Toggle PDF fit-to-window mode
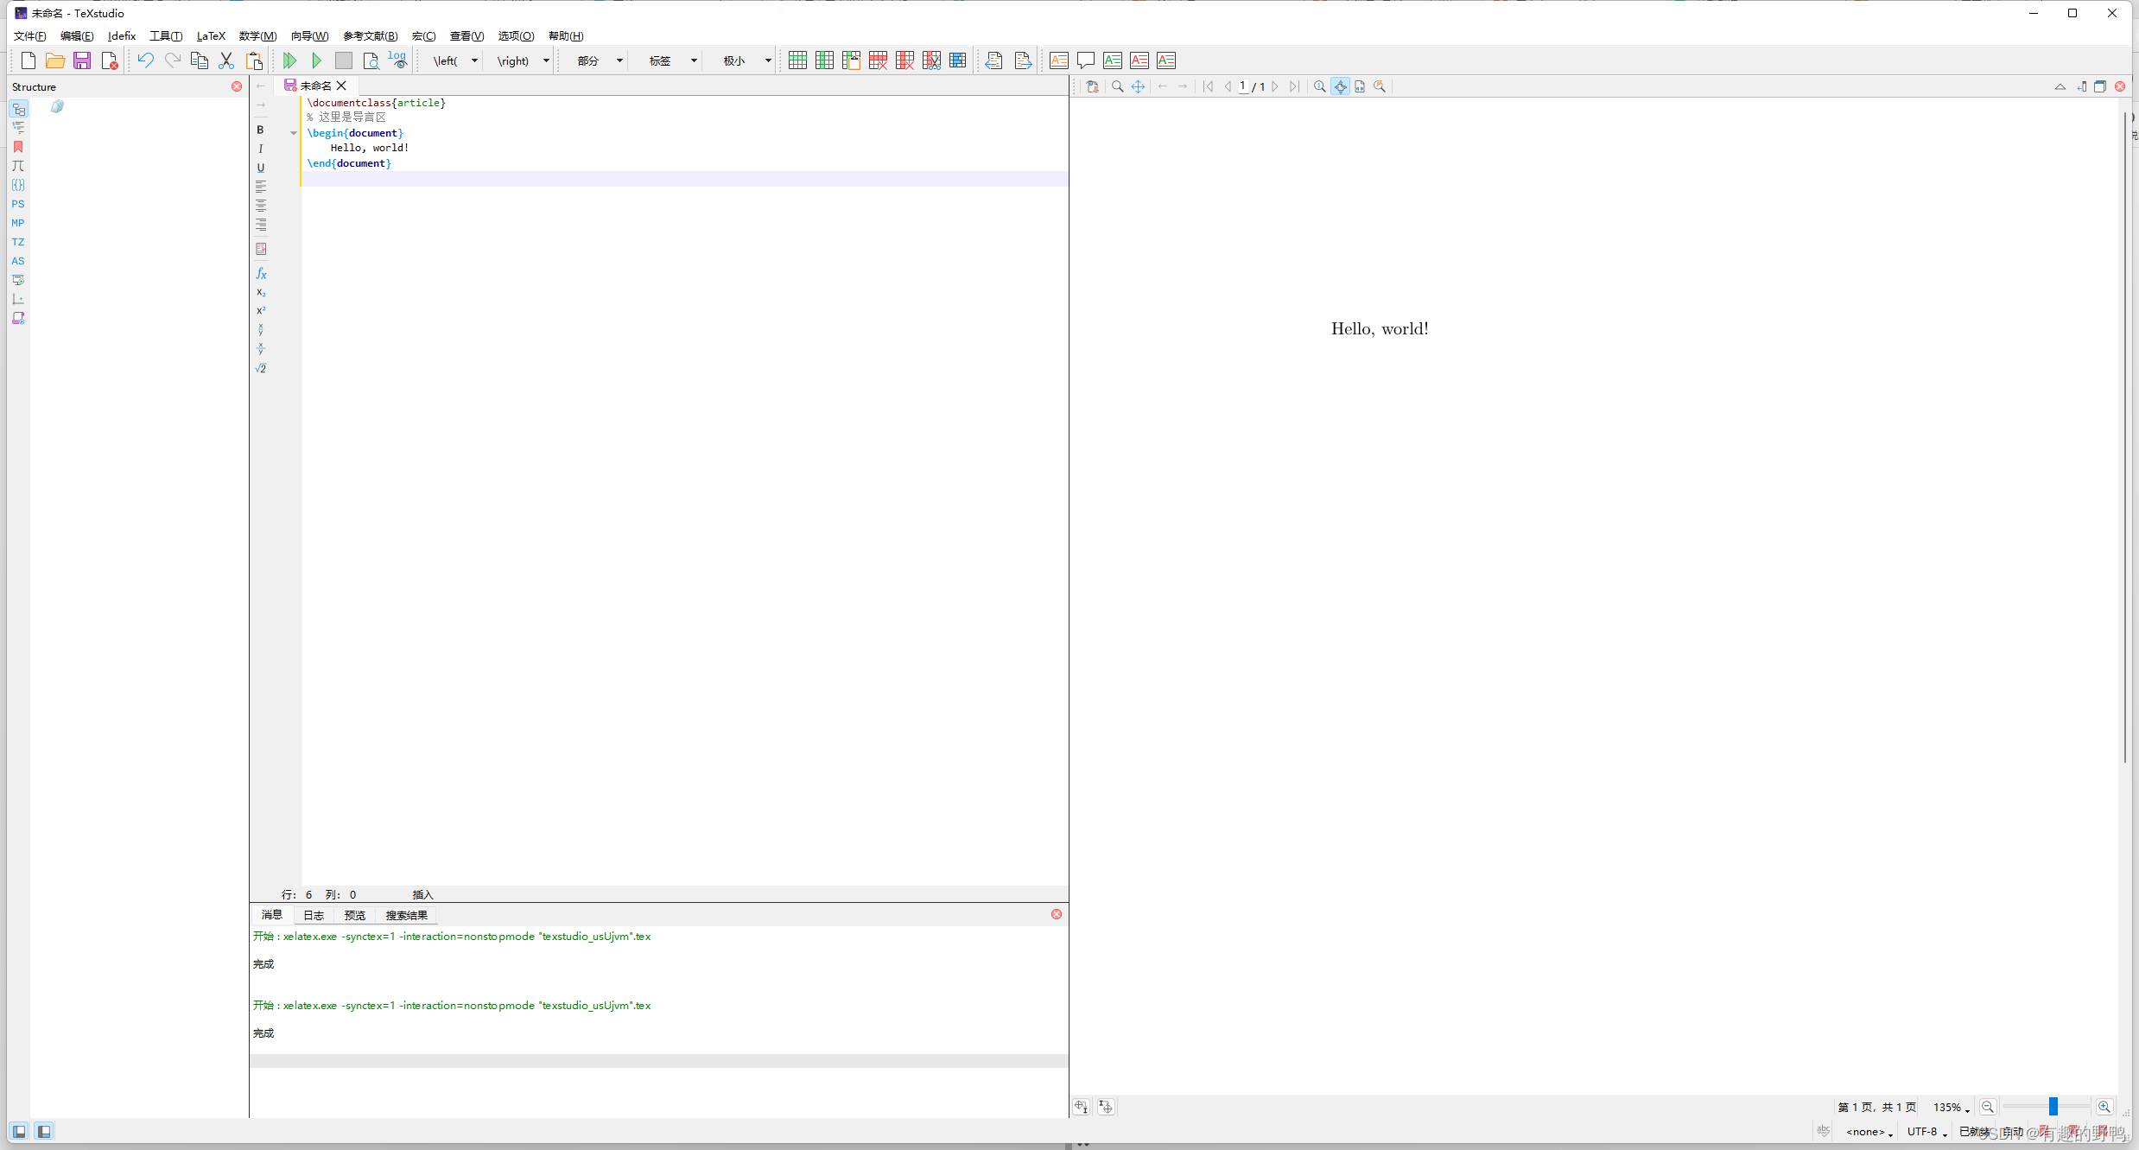 click(x=1340, y=86)
